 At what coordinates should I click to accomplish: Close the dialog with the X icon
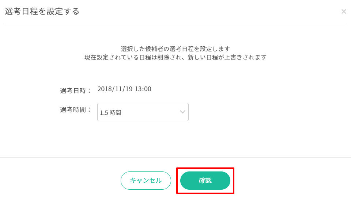click(x=344, y=12)
